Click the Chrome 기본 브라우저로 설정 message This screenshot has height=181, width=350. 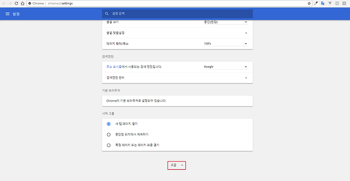pos(137,101)
